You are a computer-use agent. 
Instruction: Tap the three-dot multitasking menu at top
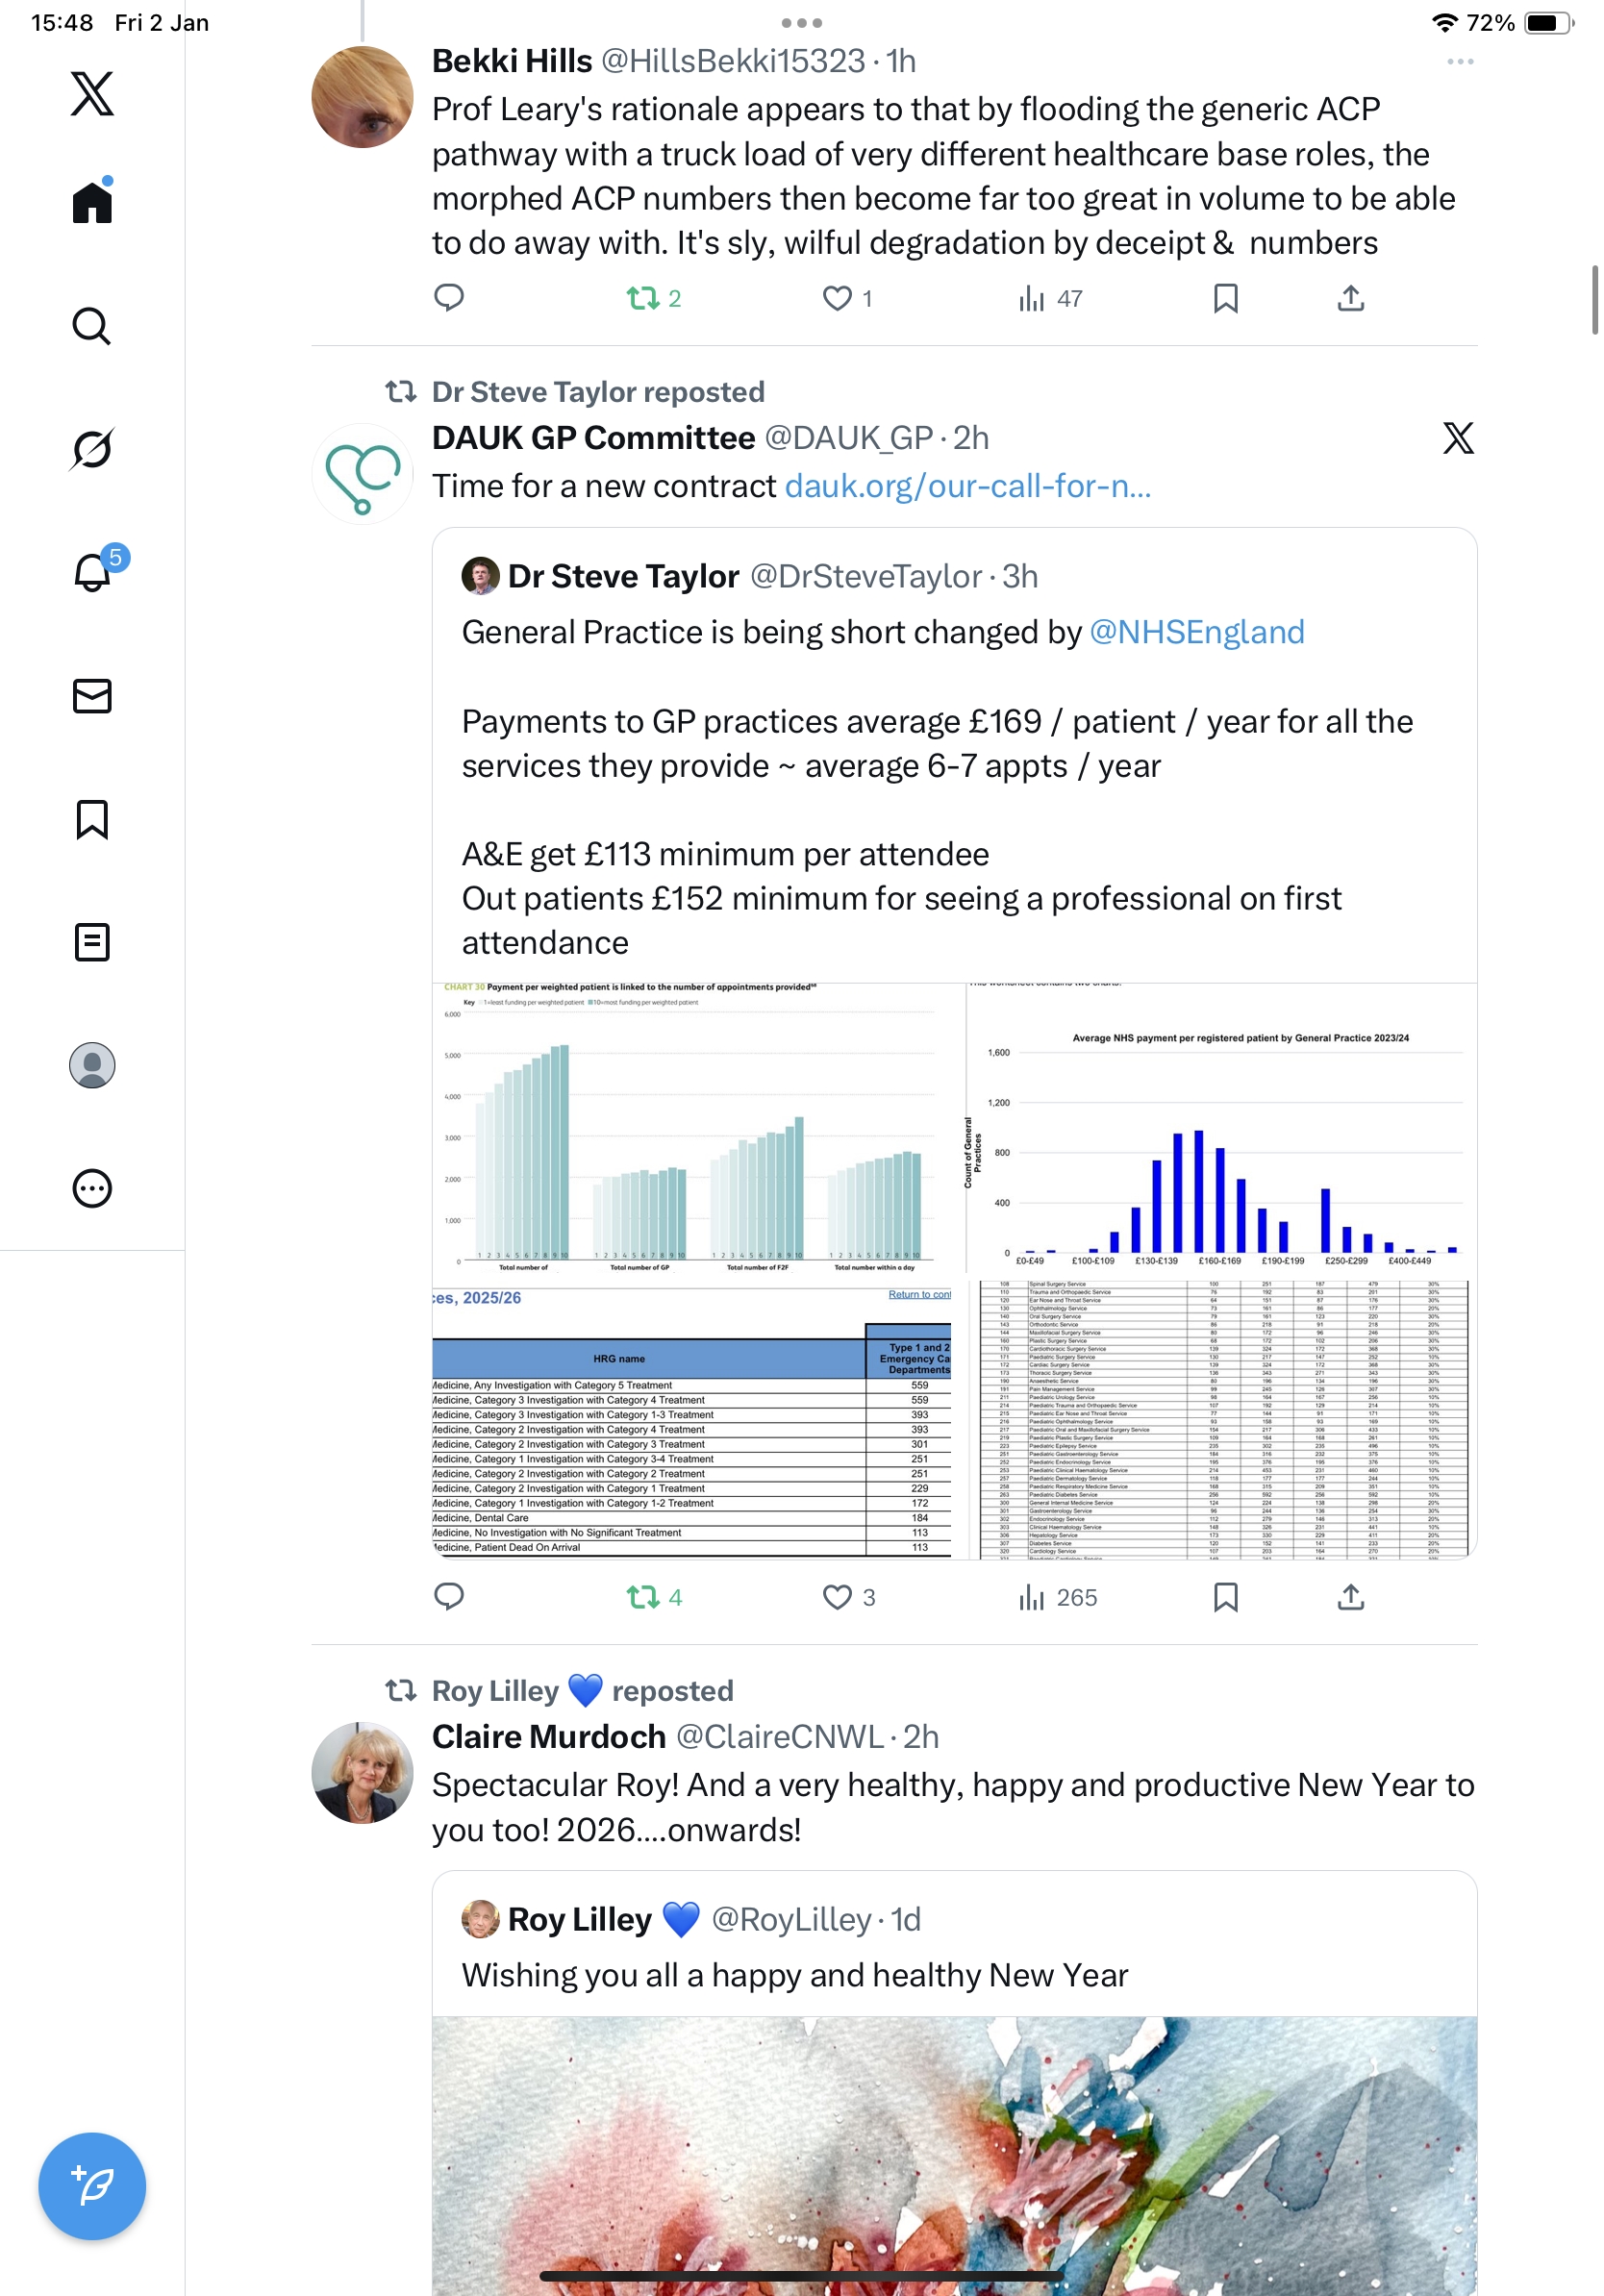801,22
